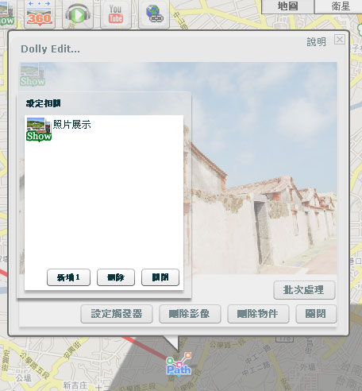
Task: Click the 批次處理 batch process button
Action: coord(304,290)
